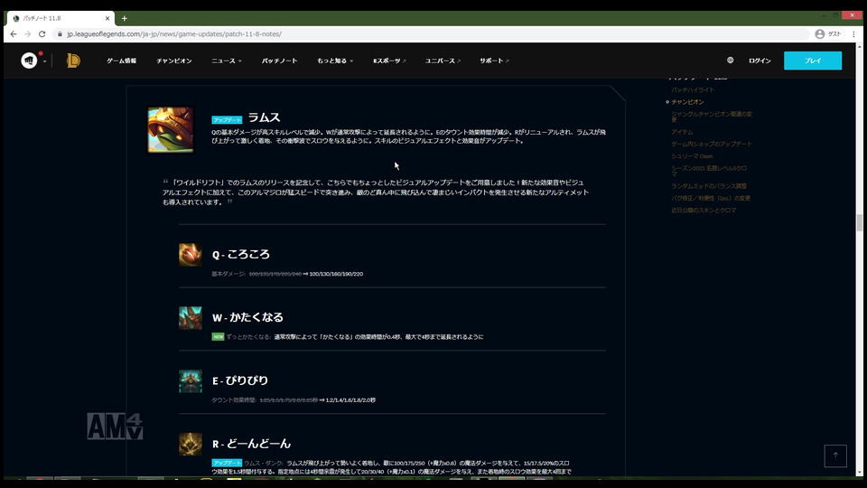Jump to ジャングルチャンピオン関連の変更 in sidebar

[712, 117]
